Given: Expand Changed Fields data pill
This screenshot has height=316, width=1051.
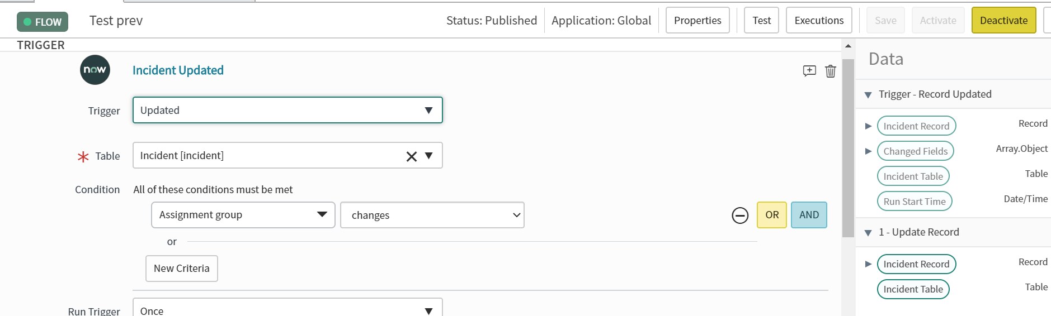Looking at the screenshot, I should click(868, 151).
